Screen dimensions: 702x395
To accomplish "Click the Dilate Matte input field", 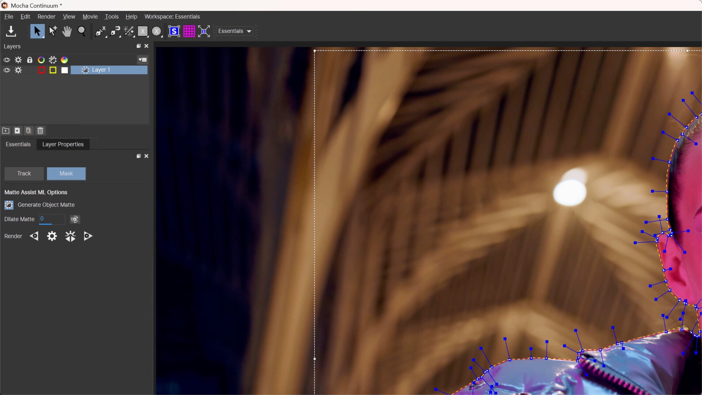I will pyautogui.click(x=52, y=219).
